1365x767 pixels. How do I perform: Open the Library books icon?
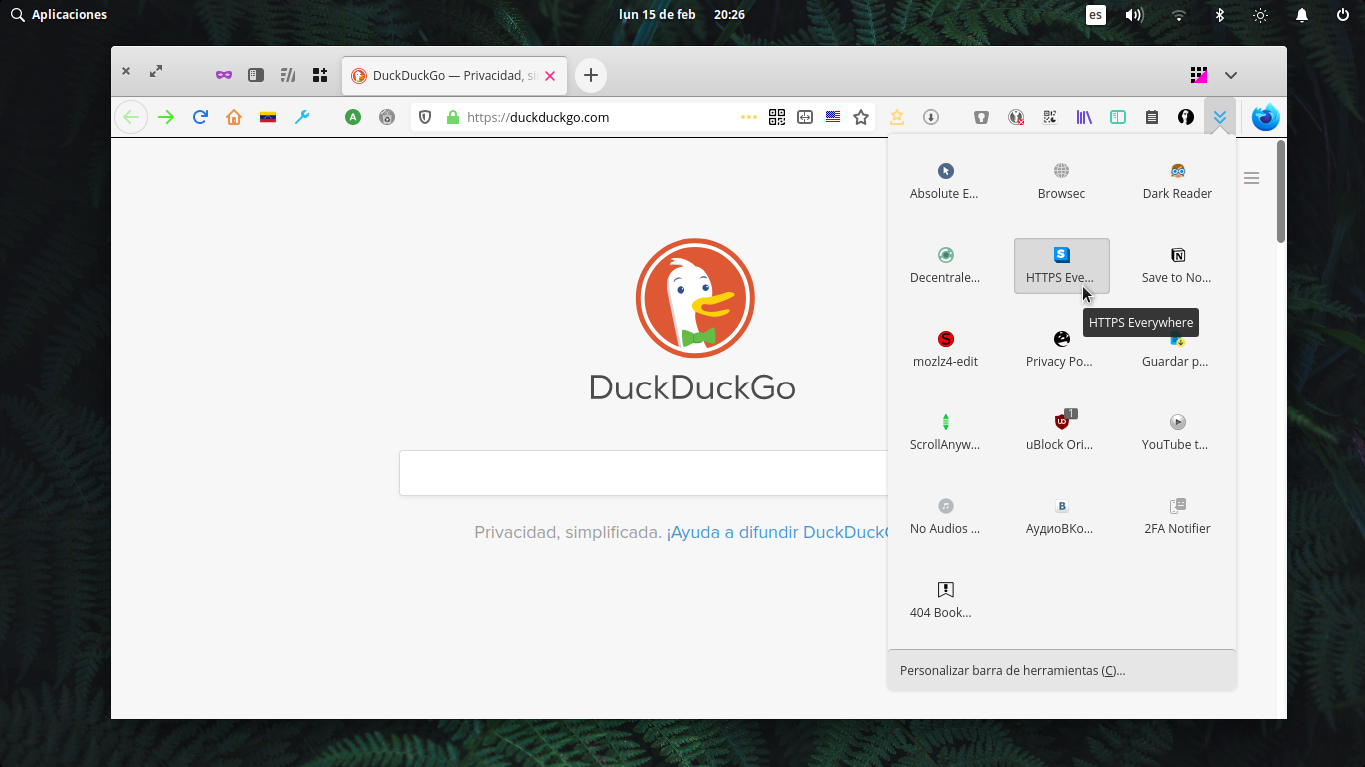1084,117
